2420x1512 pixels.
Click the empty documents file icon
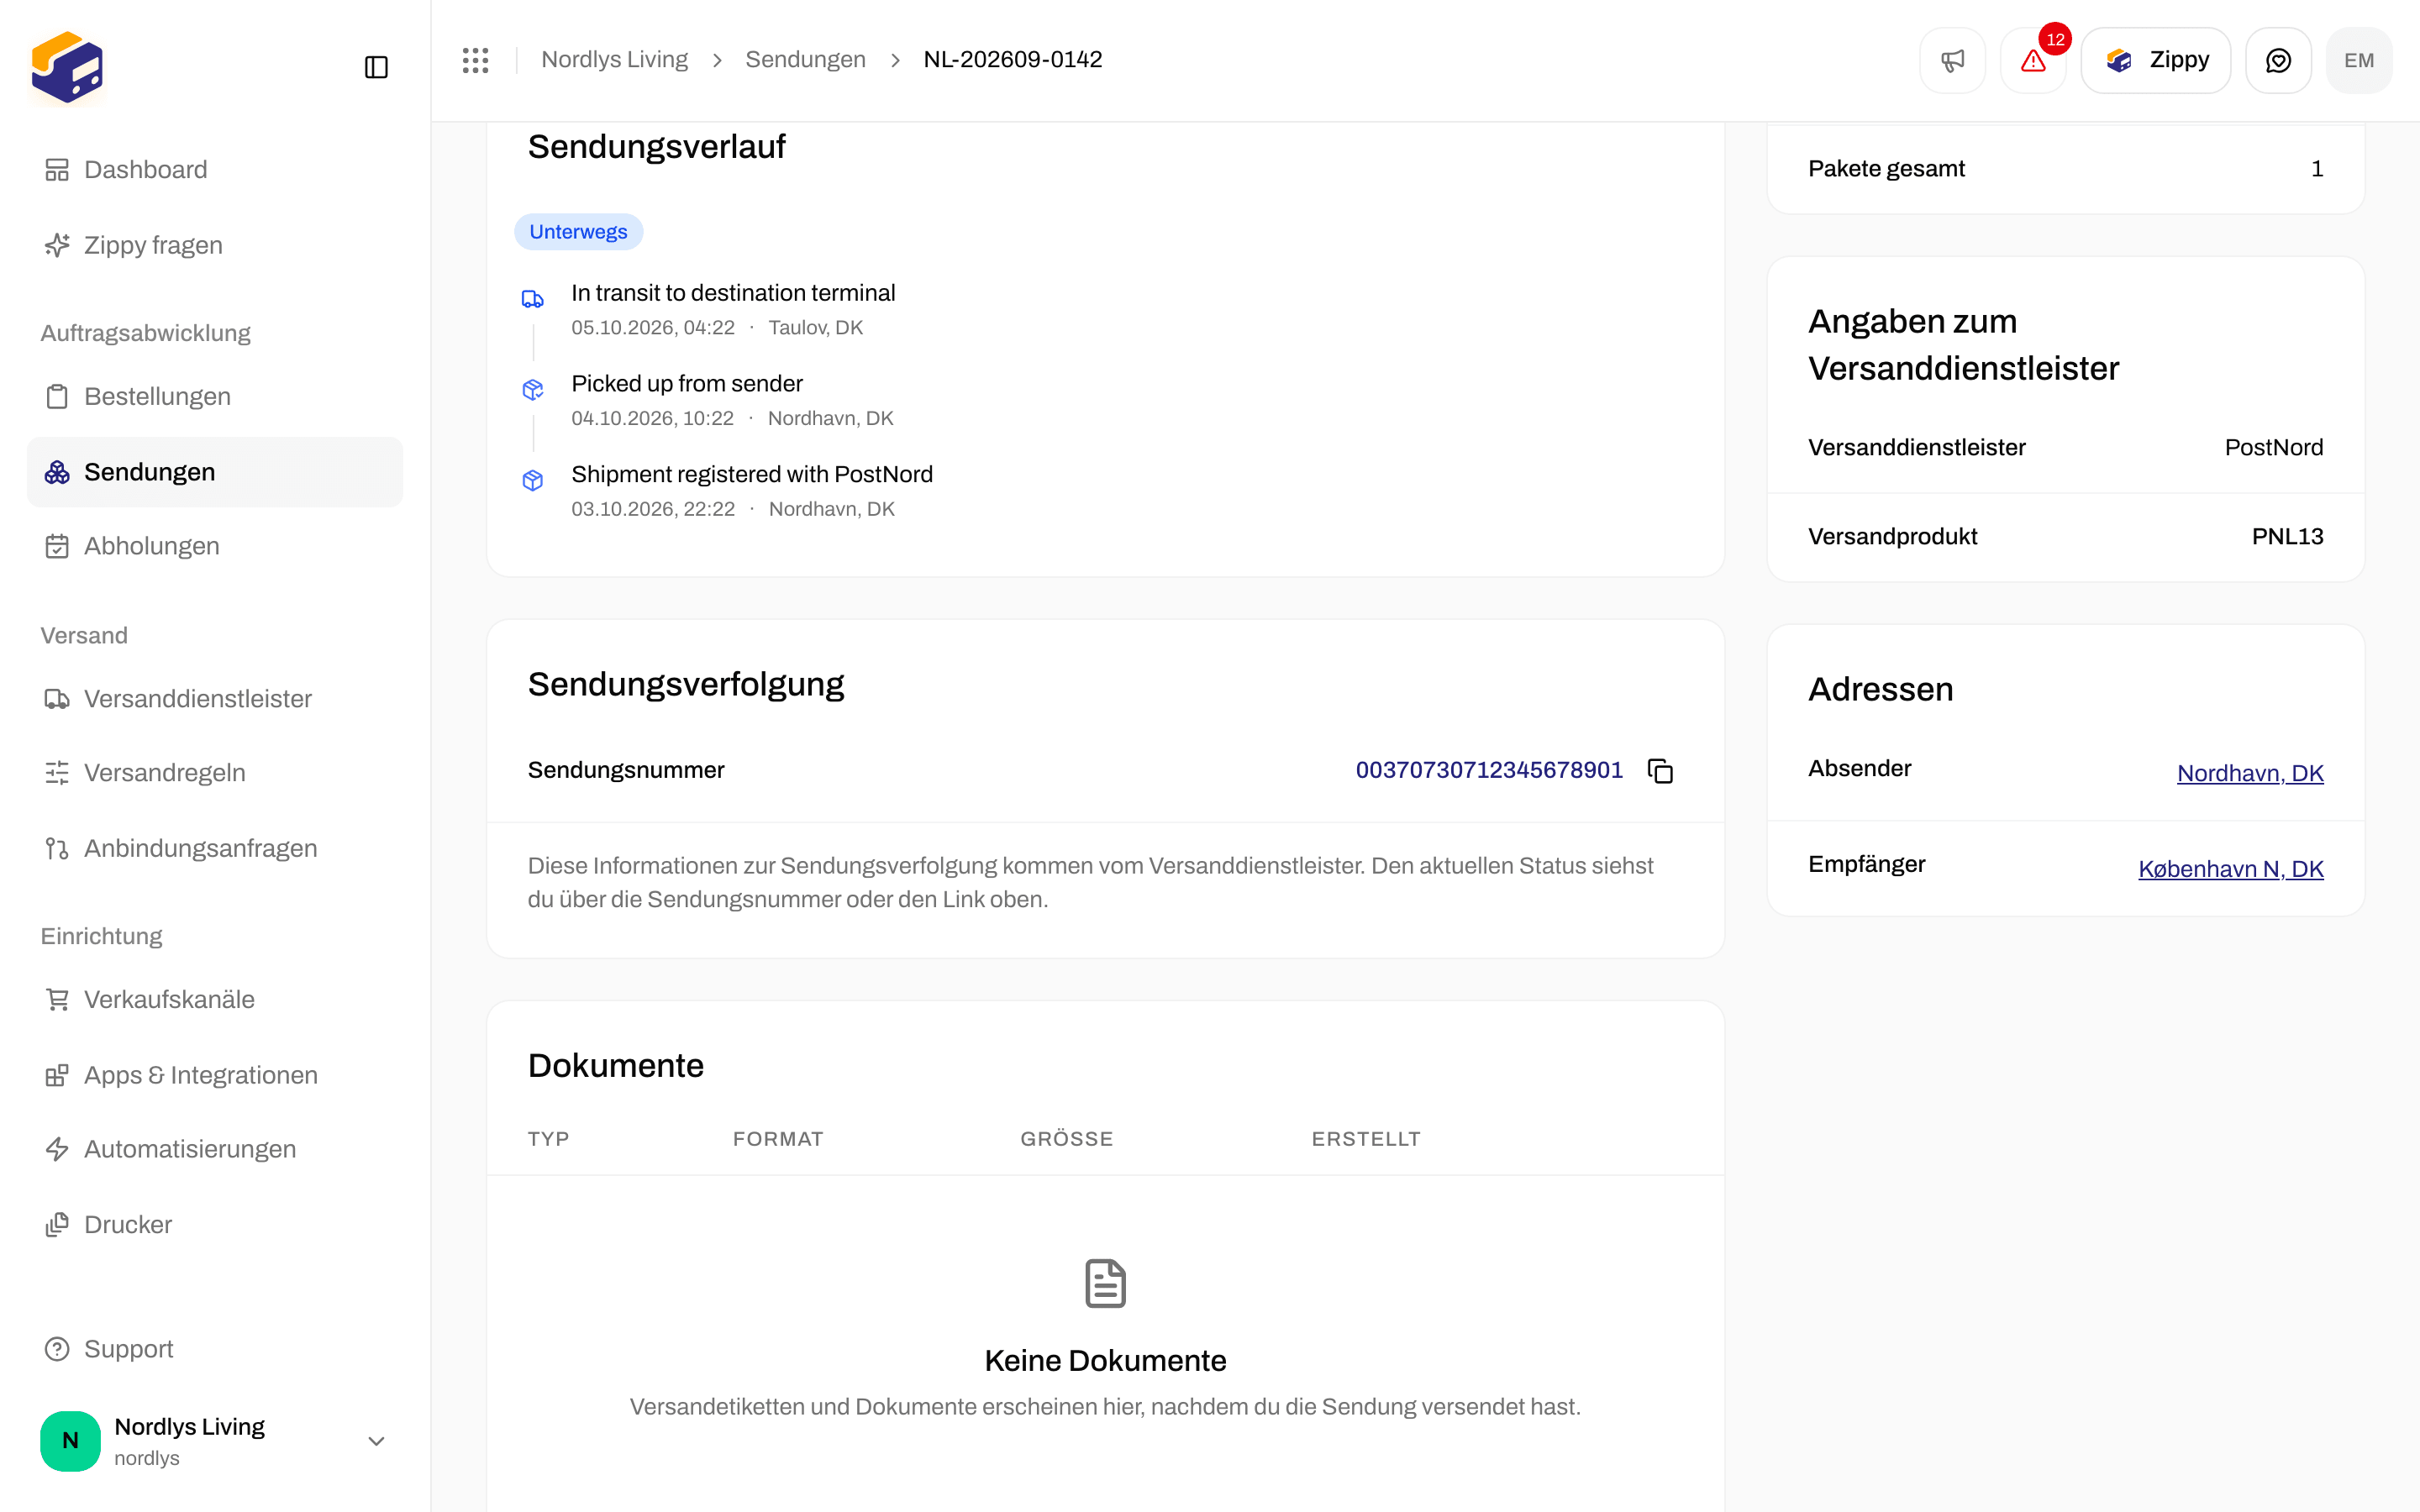(x=1105, y=1283)
